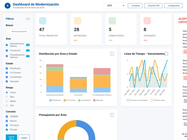The width and height of the screenshot is (187, 140).
Task: Click the blue Total Proyectos card icon
Action: click(x=43, y=21)
